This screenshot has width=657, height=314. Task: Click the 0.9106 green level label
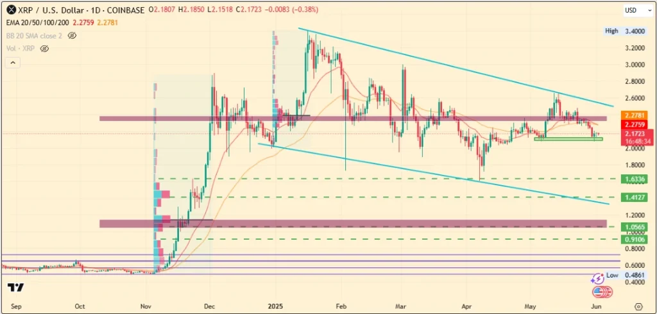coord(634,239)
